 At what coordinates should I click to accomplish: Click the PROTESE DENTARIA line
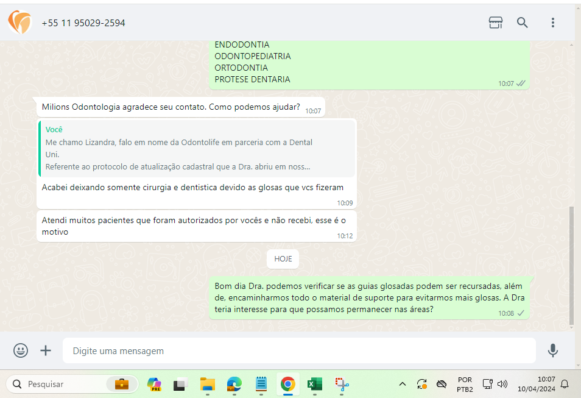(252, 79)
